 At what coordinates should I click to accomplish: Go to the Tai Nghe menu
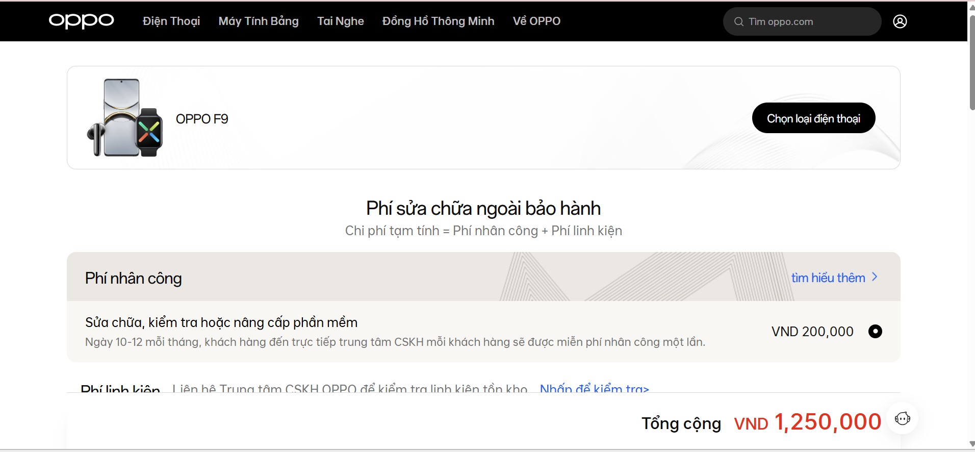[x=340, y=21]
